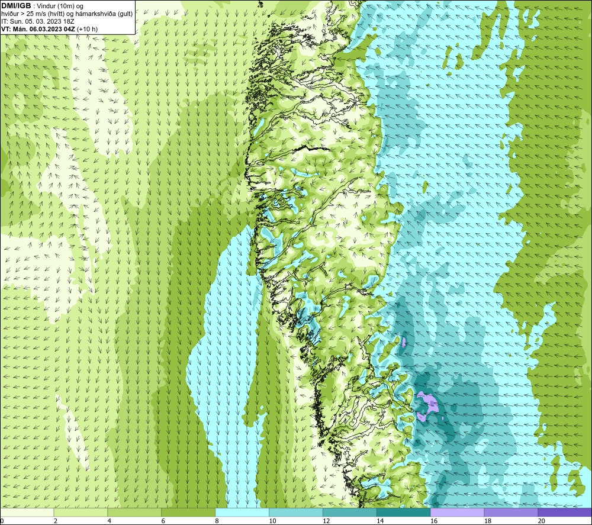Click the medium purple 18–20 m/s swatch
The width and height of the screenshot is (592, 525).
(511, 512)
